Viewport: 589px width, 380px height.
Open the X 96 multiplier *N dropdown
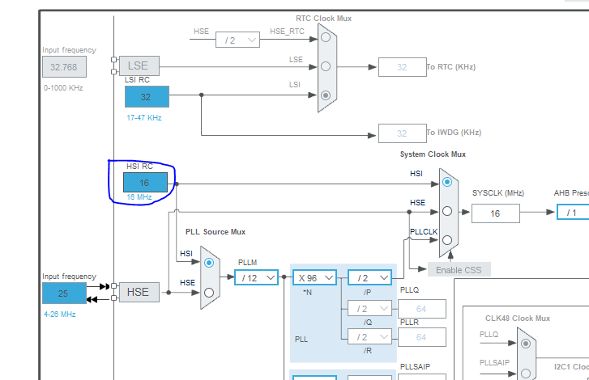tap(314, 277)
